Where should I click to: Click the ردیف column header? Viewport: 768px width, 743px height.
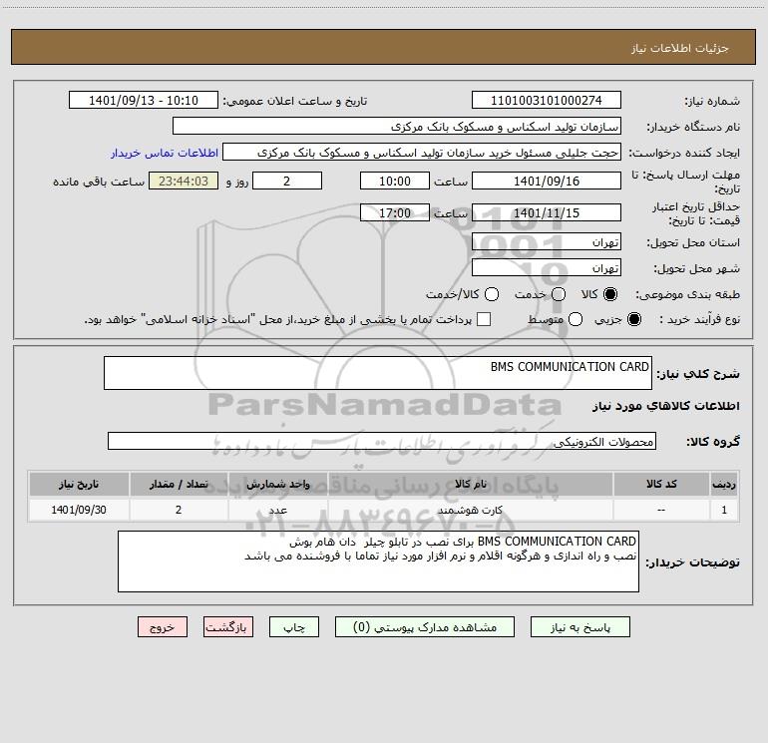(724, 484)
